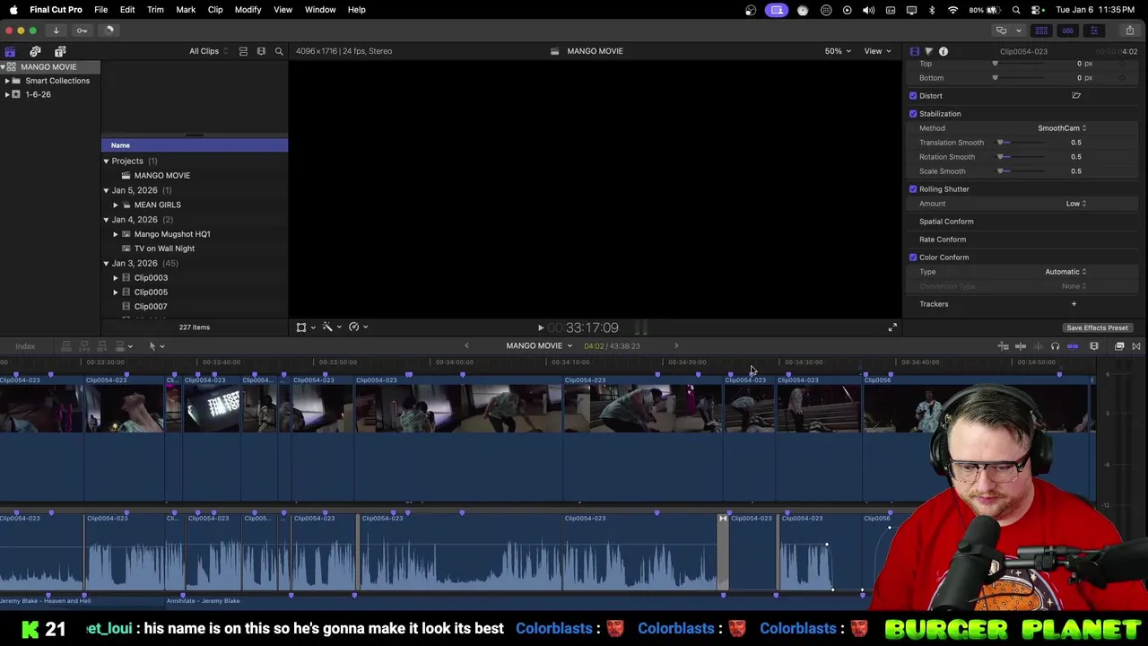Viewport: 1148px width, 646px height.
Task: Adjust Translation Smooth slider
Action: pos(1021,143)
